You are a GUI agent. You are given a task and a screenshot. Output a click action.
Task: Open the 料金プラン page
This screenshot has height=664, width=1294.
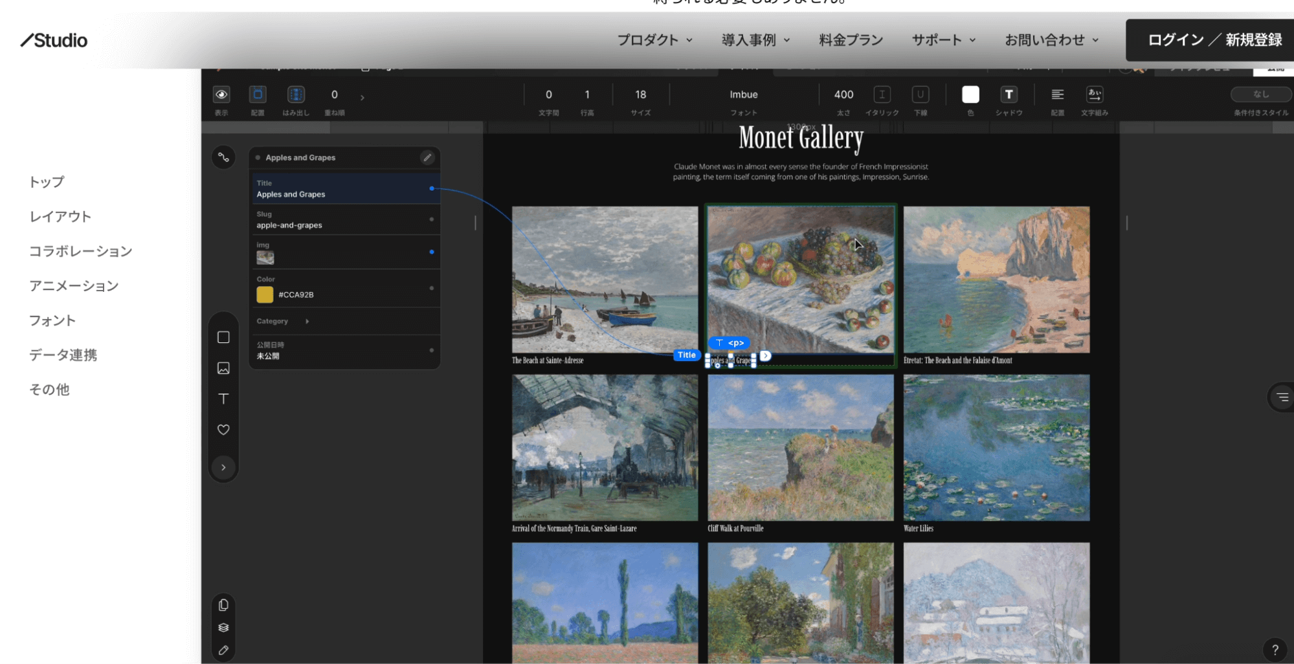[x=851, y=40]
